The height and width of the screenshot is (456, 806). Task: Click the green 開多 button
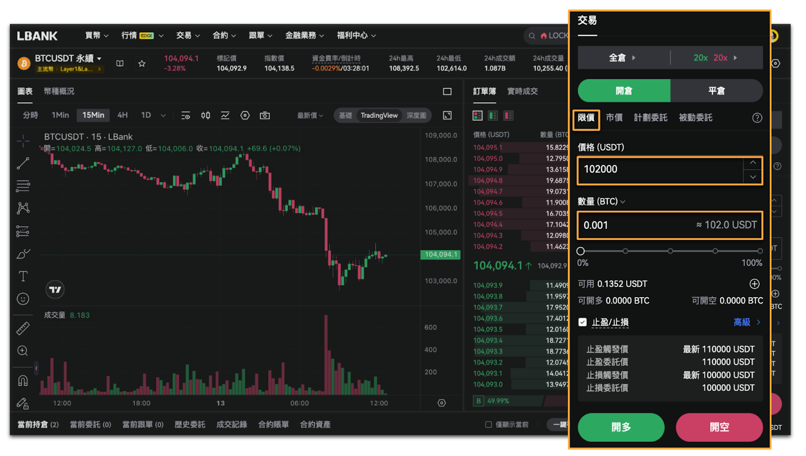point(621,427)
